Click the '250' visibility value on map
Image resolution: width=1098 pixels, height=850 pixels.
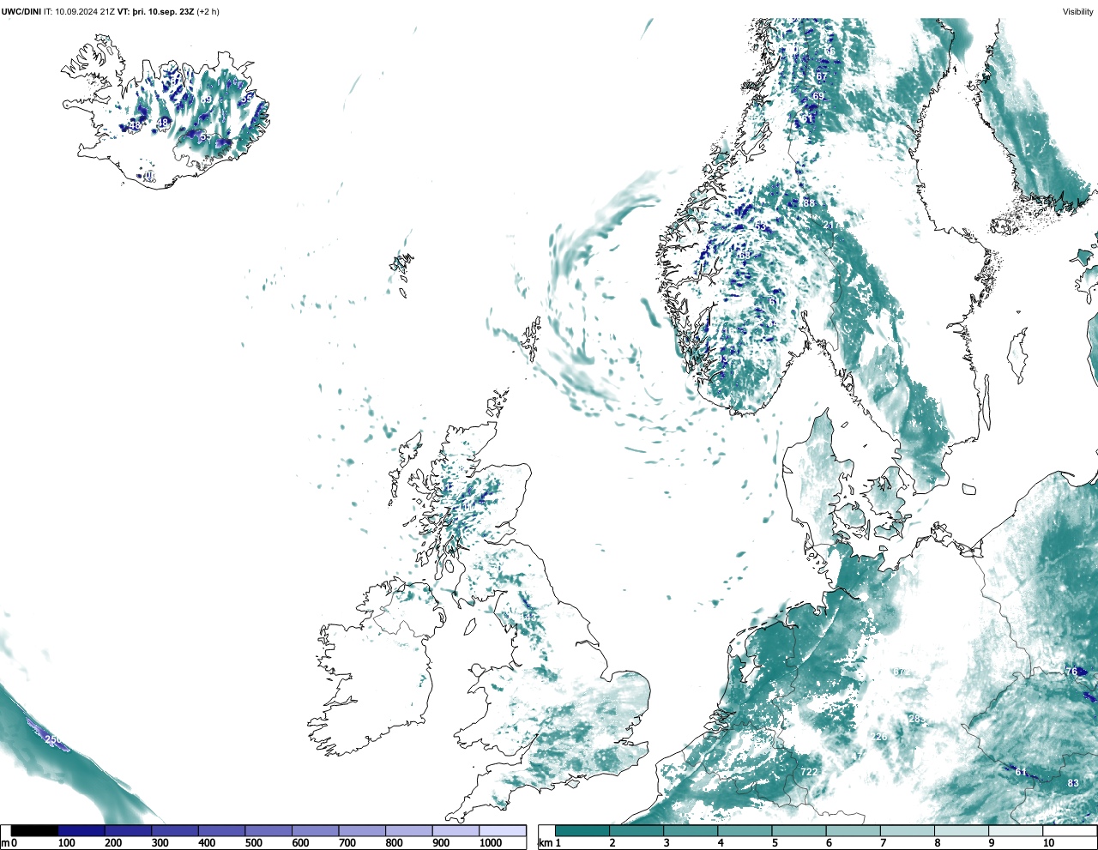pyautogui.click(x=52, y=739)
